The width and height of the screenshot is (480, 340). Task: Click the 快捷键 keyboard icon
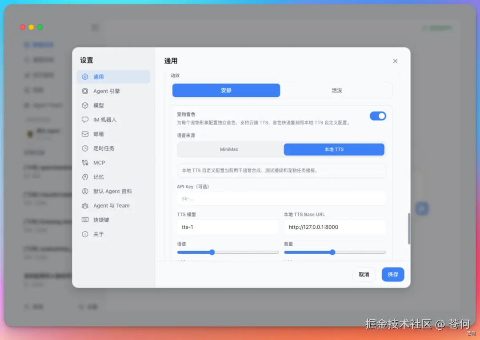click(85, 220)
